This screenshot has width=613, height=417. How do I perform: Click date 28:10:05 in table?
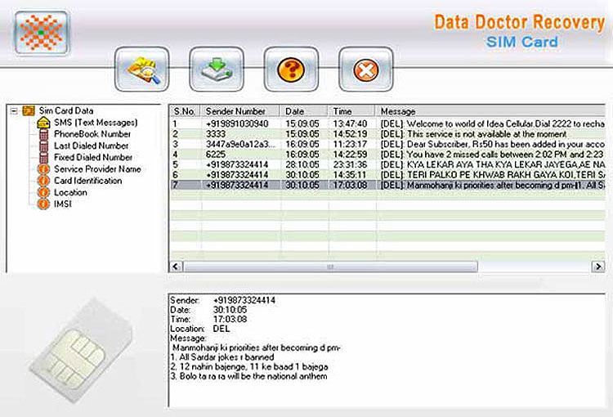click(x=302, y=164)
